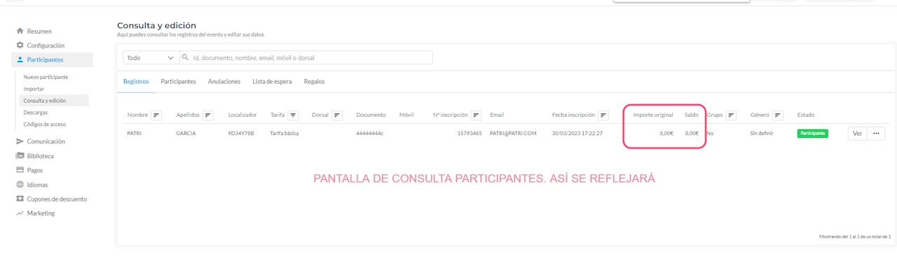Open filter icon for Nº inscripción column

click(x=477, y=115)
